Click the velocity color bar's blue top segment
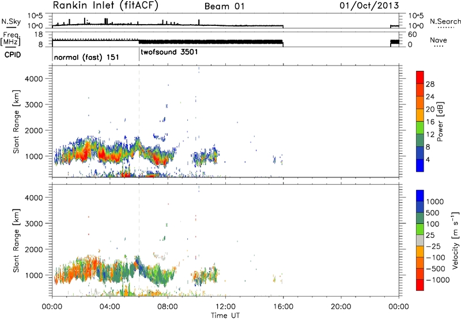Screen dimensions: 461x319 [420, 196]
